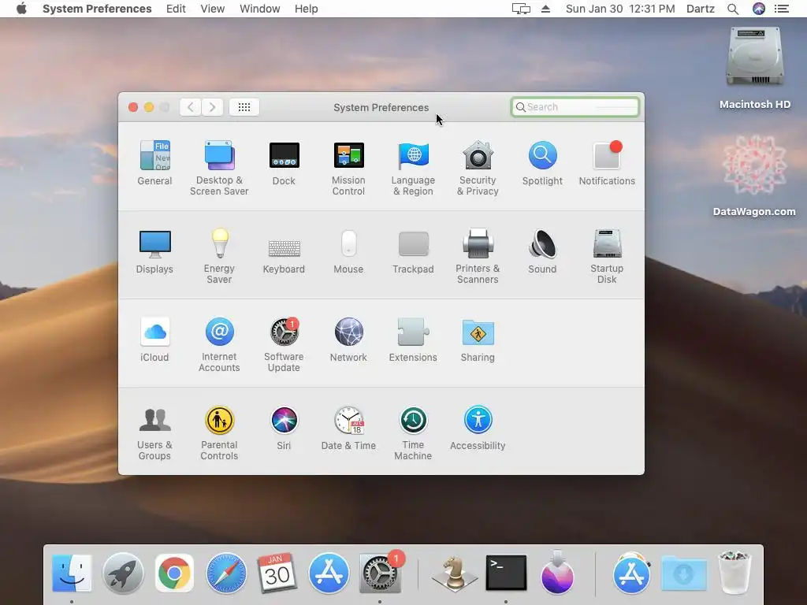
Task: Click System Preferences in the Dock
Action: (x=381, y=573)
